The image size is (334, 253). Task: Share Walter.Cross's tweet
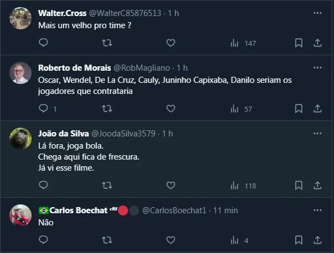click(x=318, y=43)
